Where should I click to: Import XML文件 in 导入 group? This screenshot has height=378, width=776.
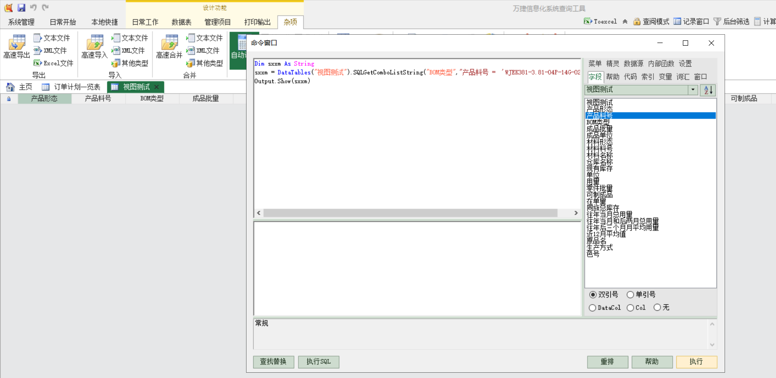pos(128,50)
